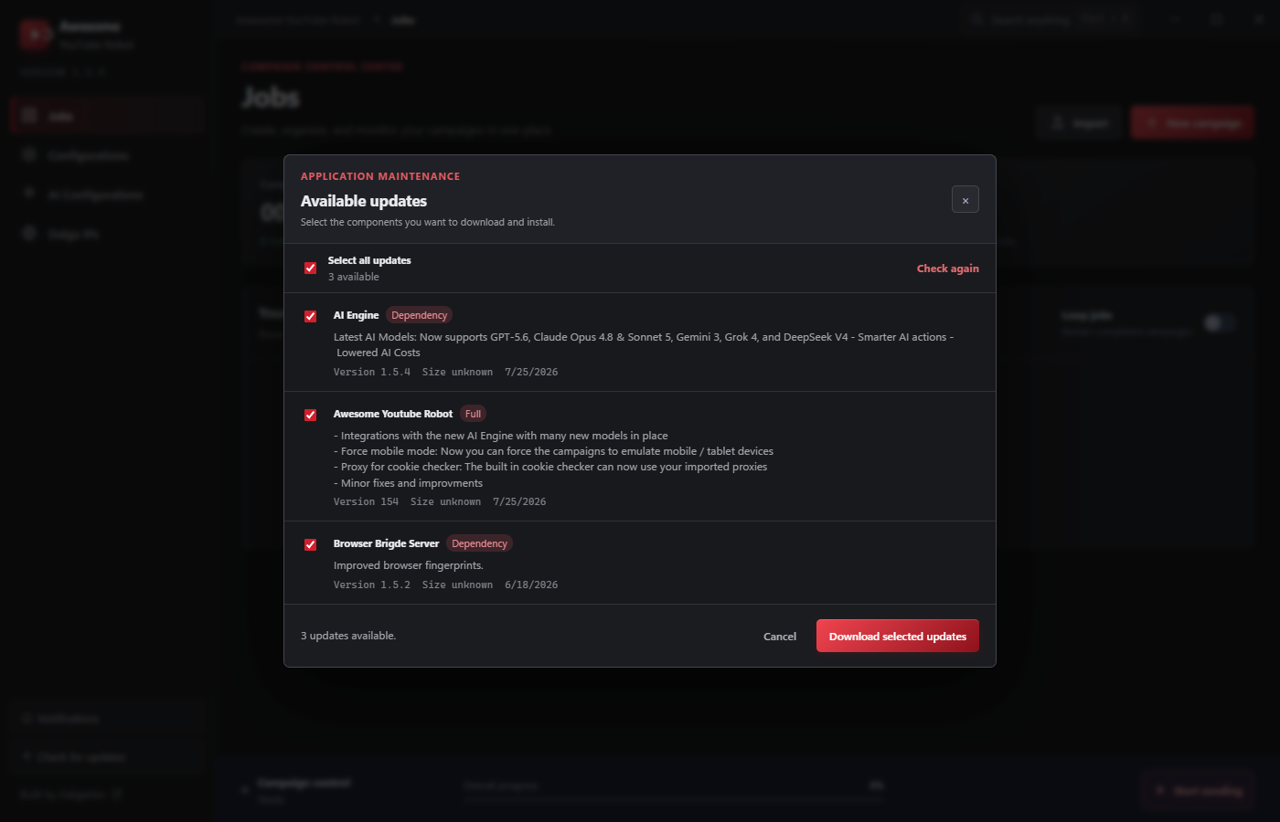Click the '6/18/2026' date

tap(531, 585)
